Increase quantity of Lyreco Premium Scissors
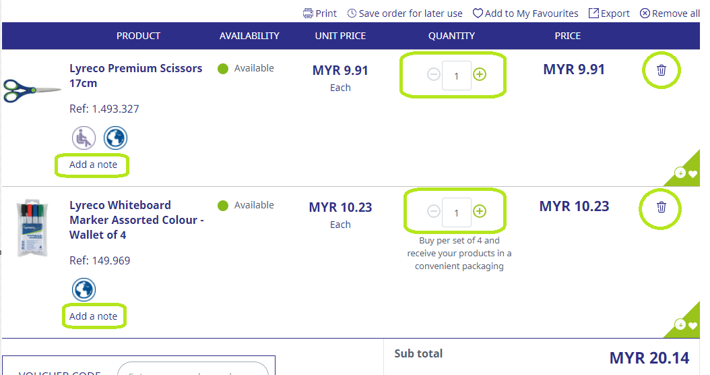This screenshot has width=710, height=375. [480, 74]
